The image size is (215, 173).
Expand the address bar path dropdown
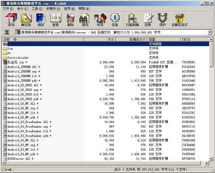tap(210, 32)
